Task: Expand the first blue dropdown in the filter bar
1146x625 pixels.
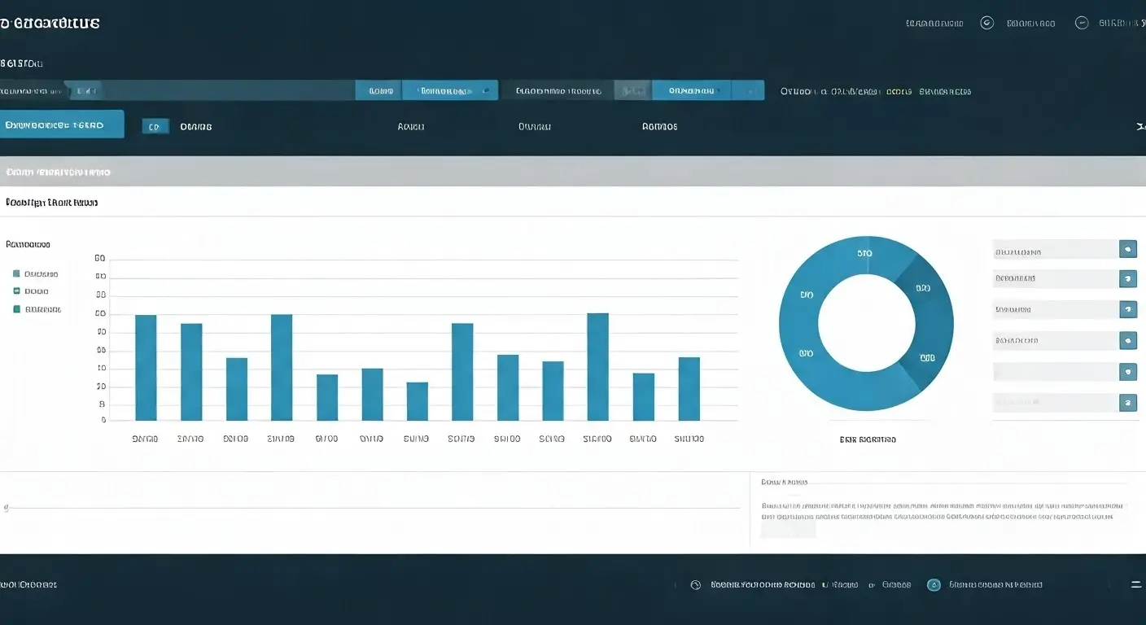Action: 450,90
